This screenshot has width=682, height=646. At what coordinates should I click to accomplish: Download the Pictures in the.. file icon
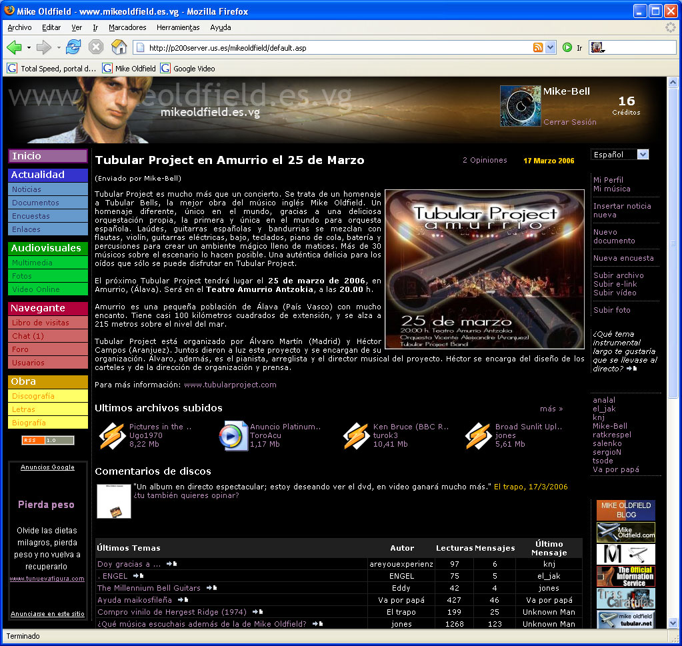(x=112, y=435)
